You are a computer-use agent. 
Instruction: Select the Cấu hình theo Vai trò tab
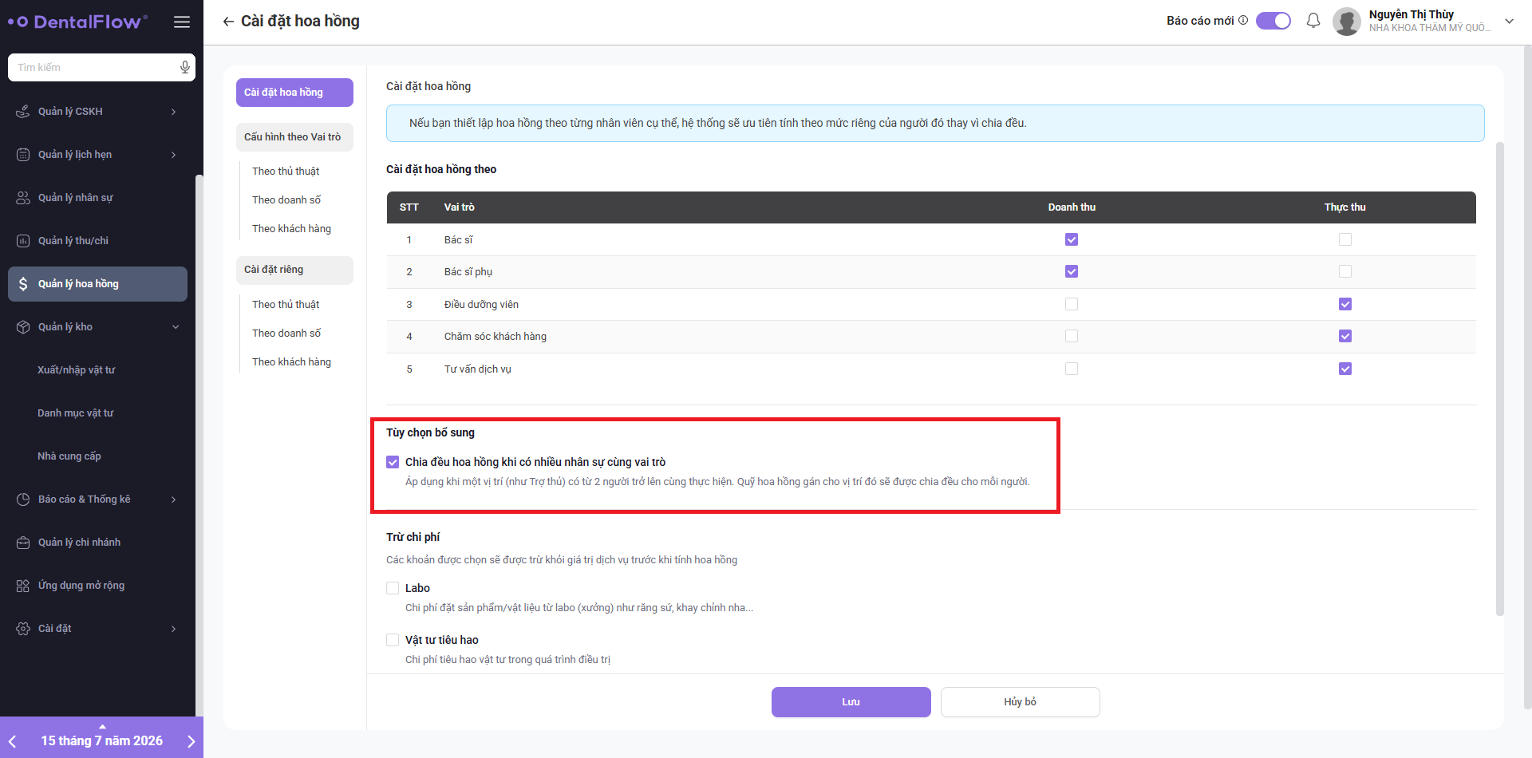294,137
